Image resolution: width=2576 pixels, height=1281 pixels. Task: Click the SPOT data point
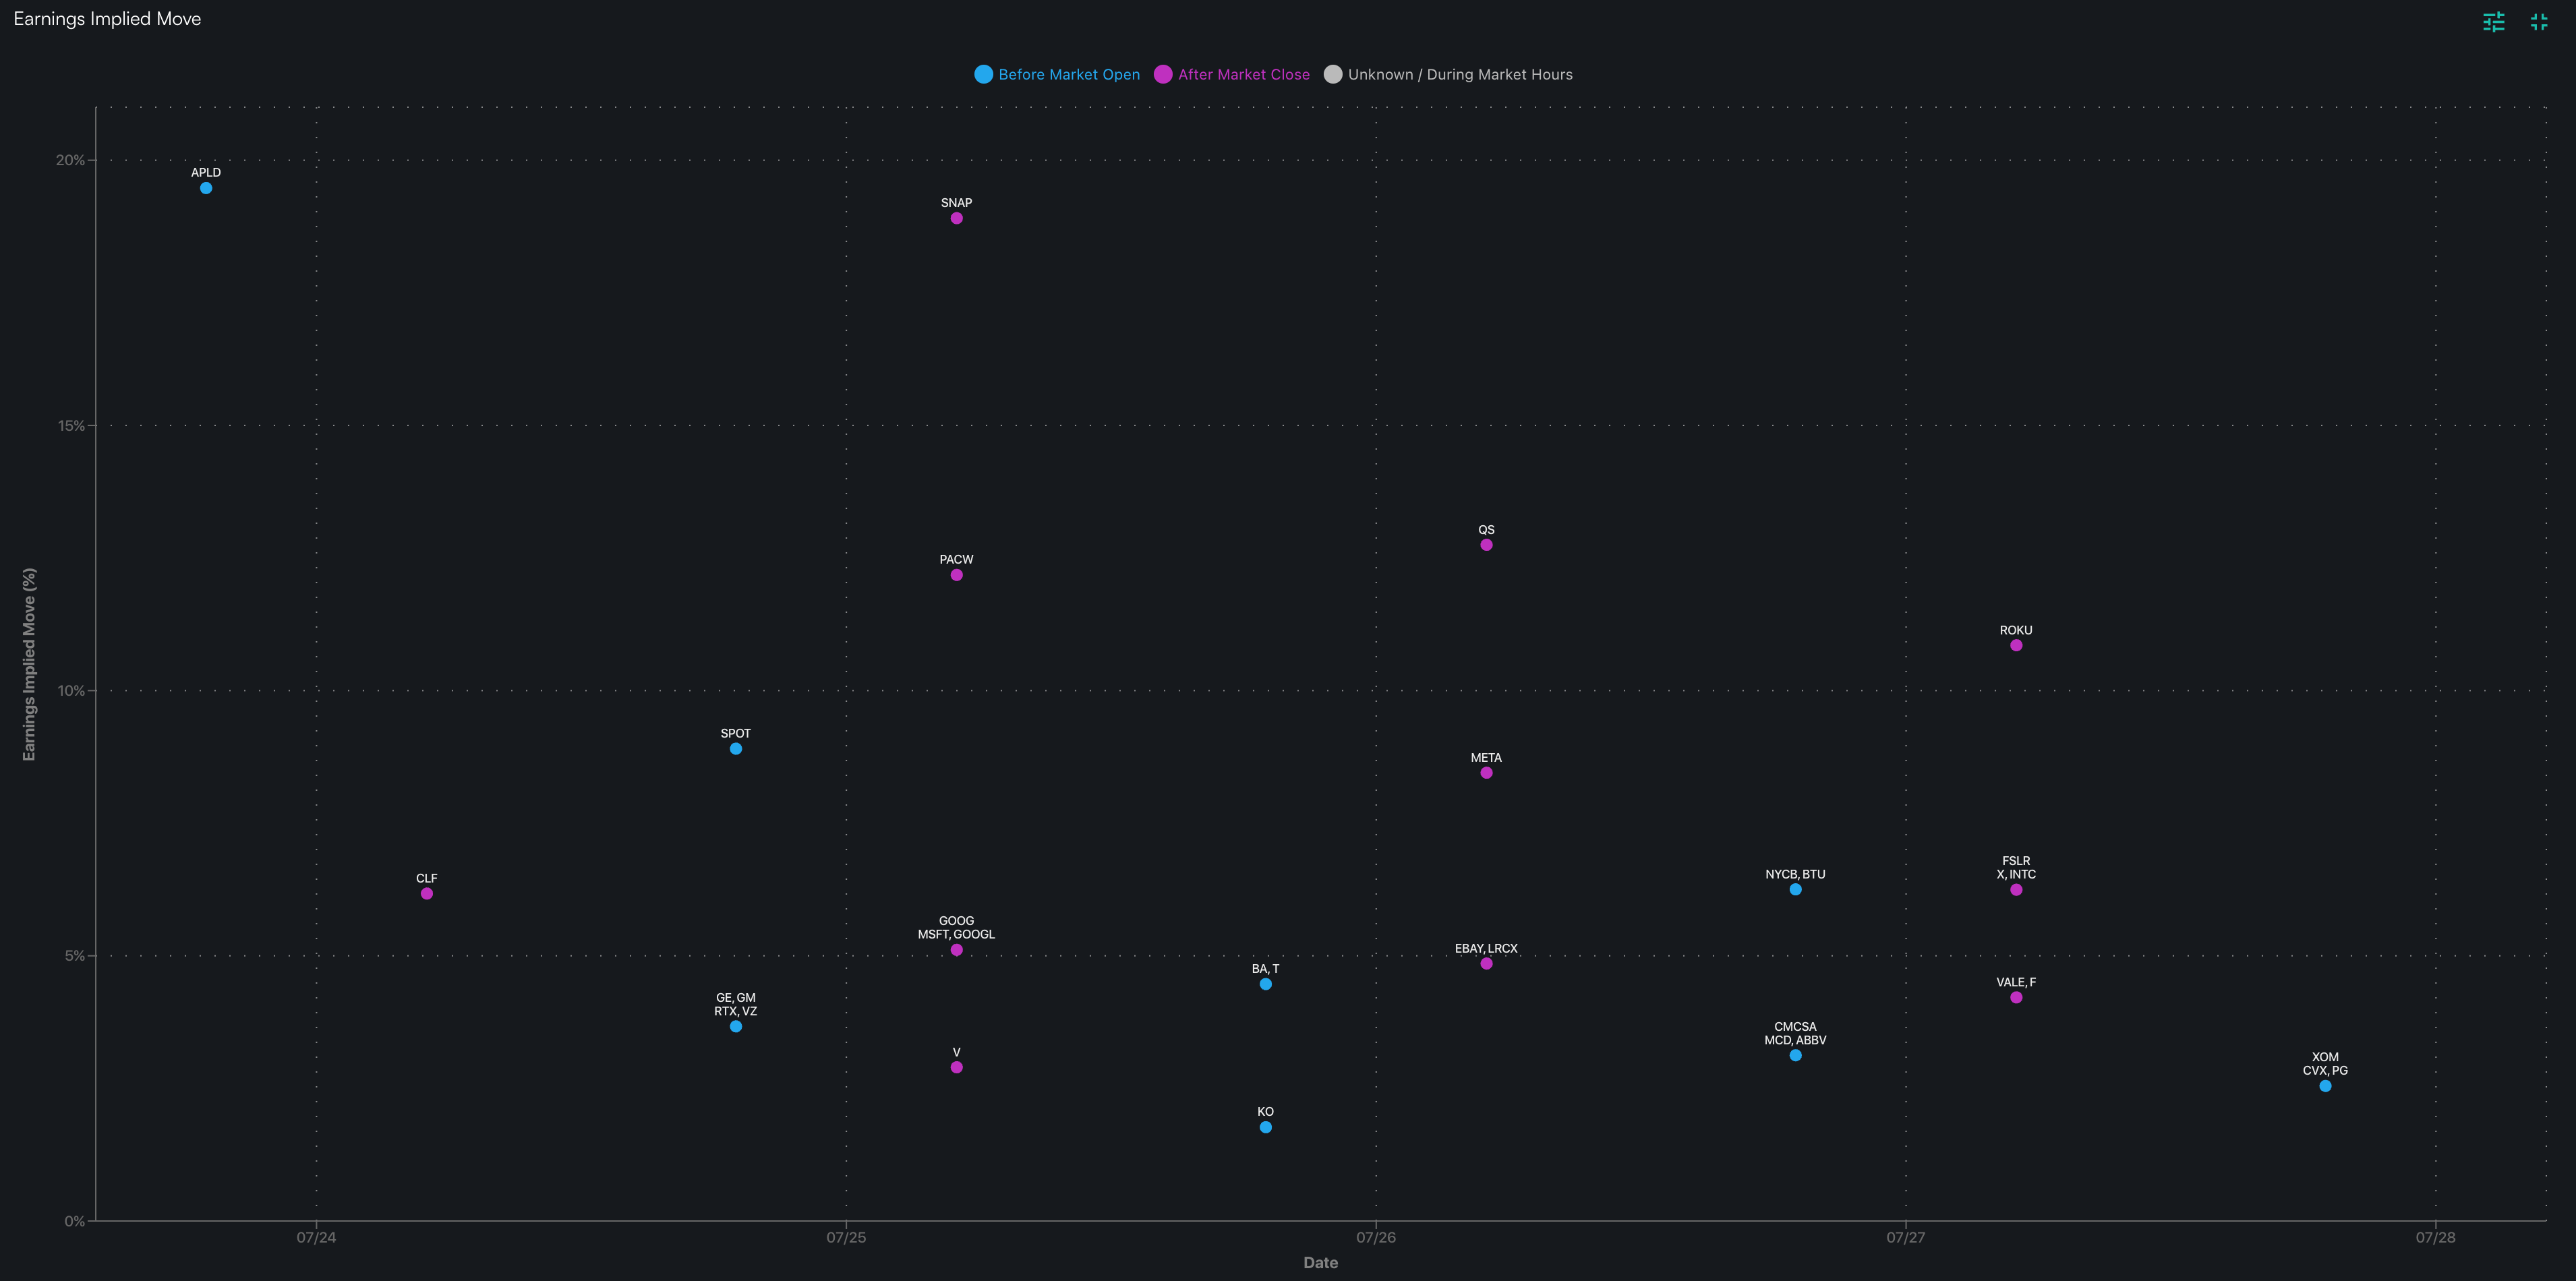point(736,749)
